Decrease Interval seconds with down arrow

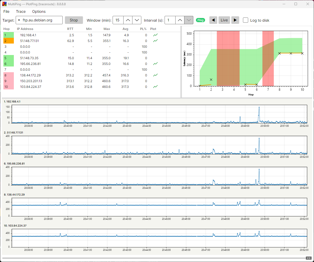click(x=189, y=20)
